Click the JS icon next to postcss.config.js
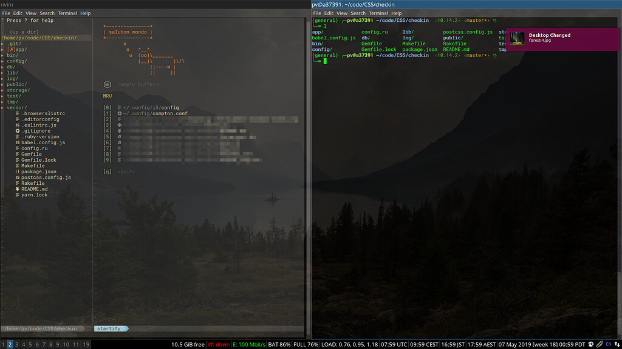 point(17,177)
